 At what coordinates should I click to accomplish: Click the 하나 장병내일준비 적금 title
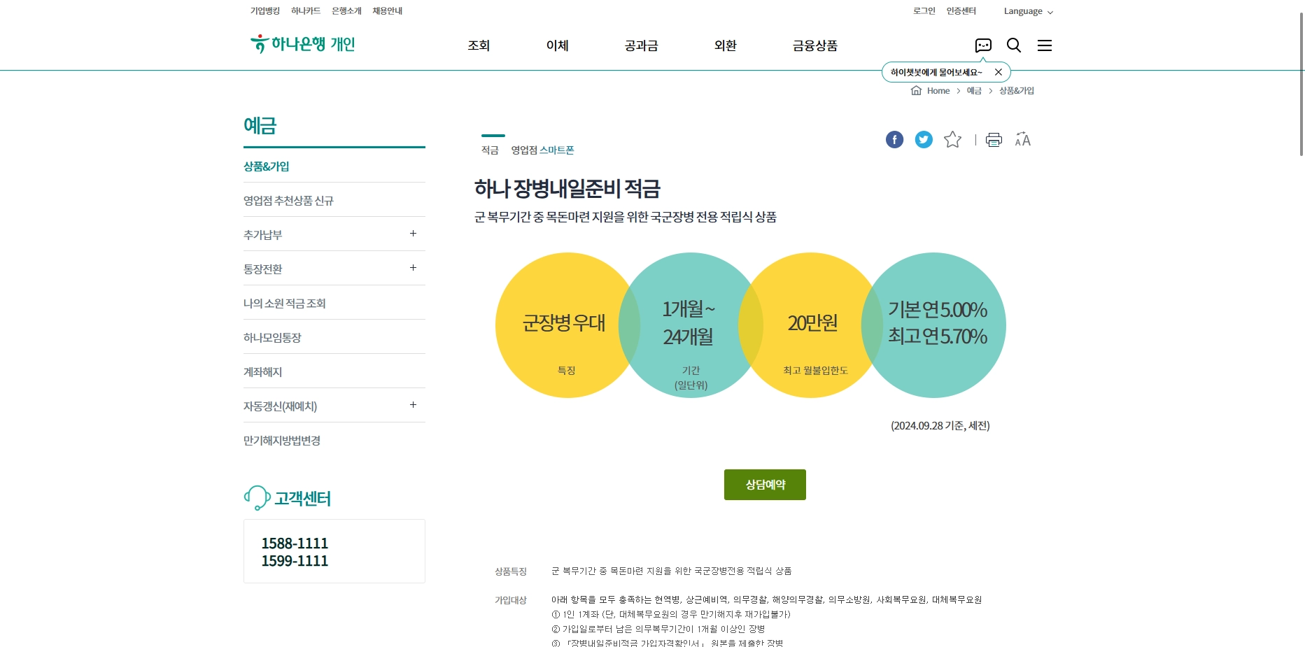pyautogui.click(x=567, y=189)
